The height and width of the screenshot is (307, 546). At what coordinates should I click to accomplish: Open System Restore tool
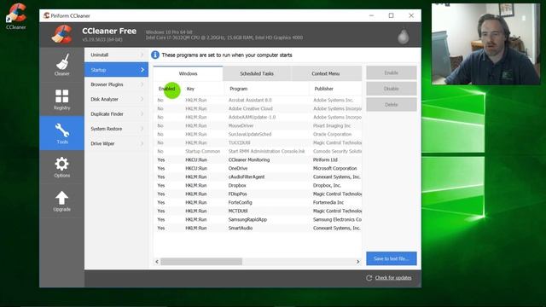(x=116, y=129)
